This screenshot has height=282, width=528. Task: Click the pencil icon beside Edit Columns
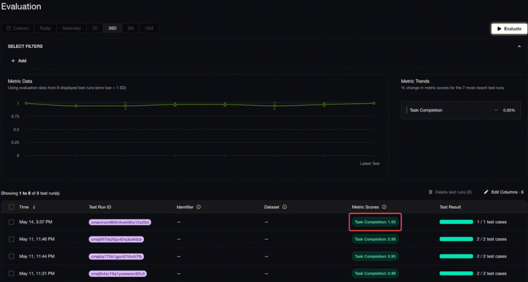coord(486,192)
